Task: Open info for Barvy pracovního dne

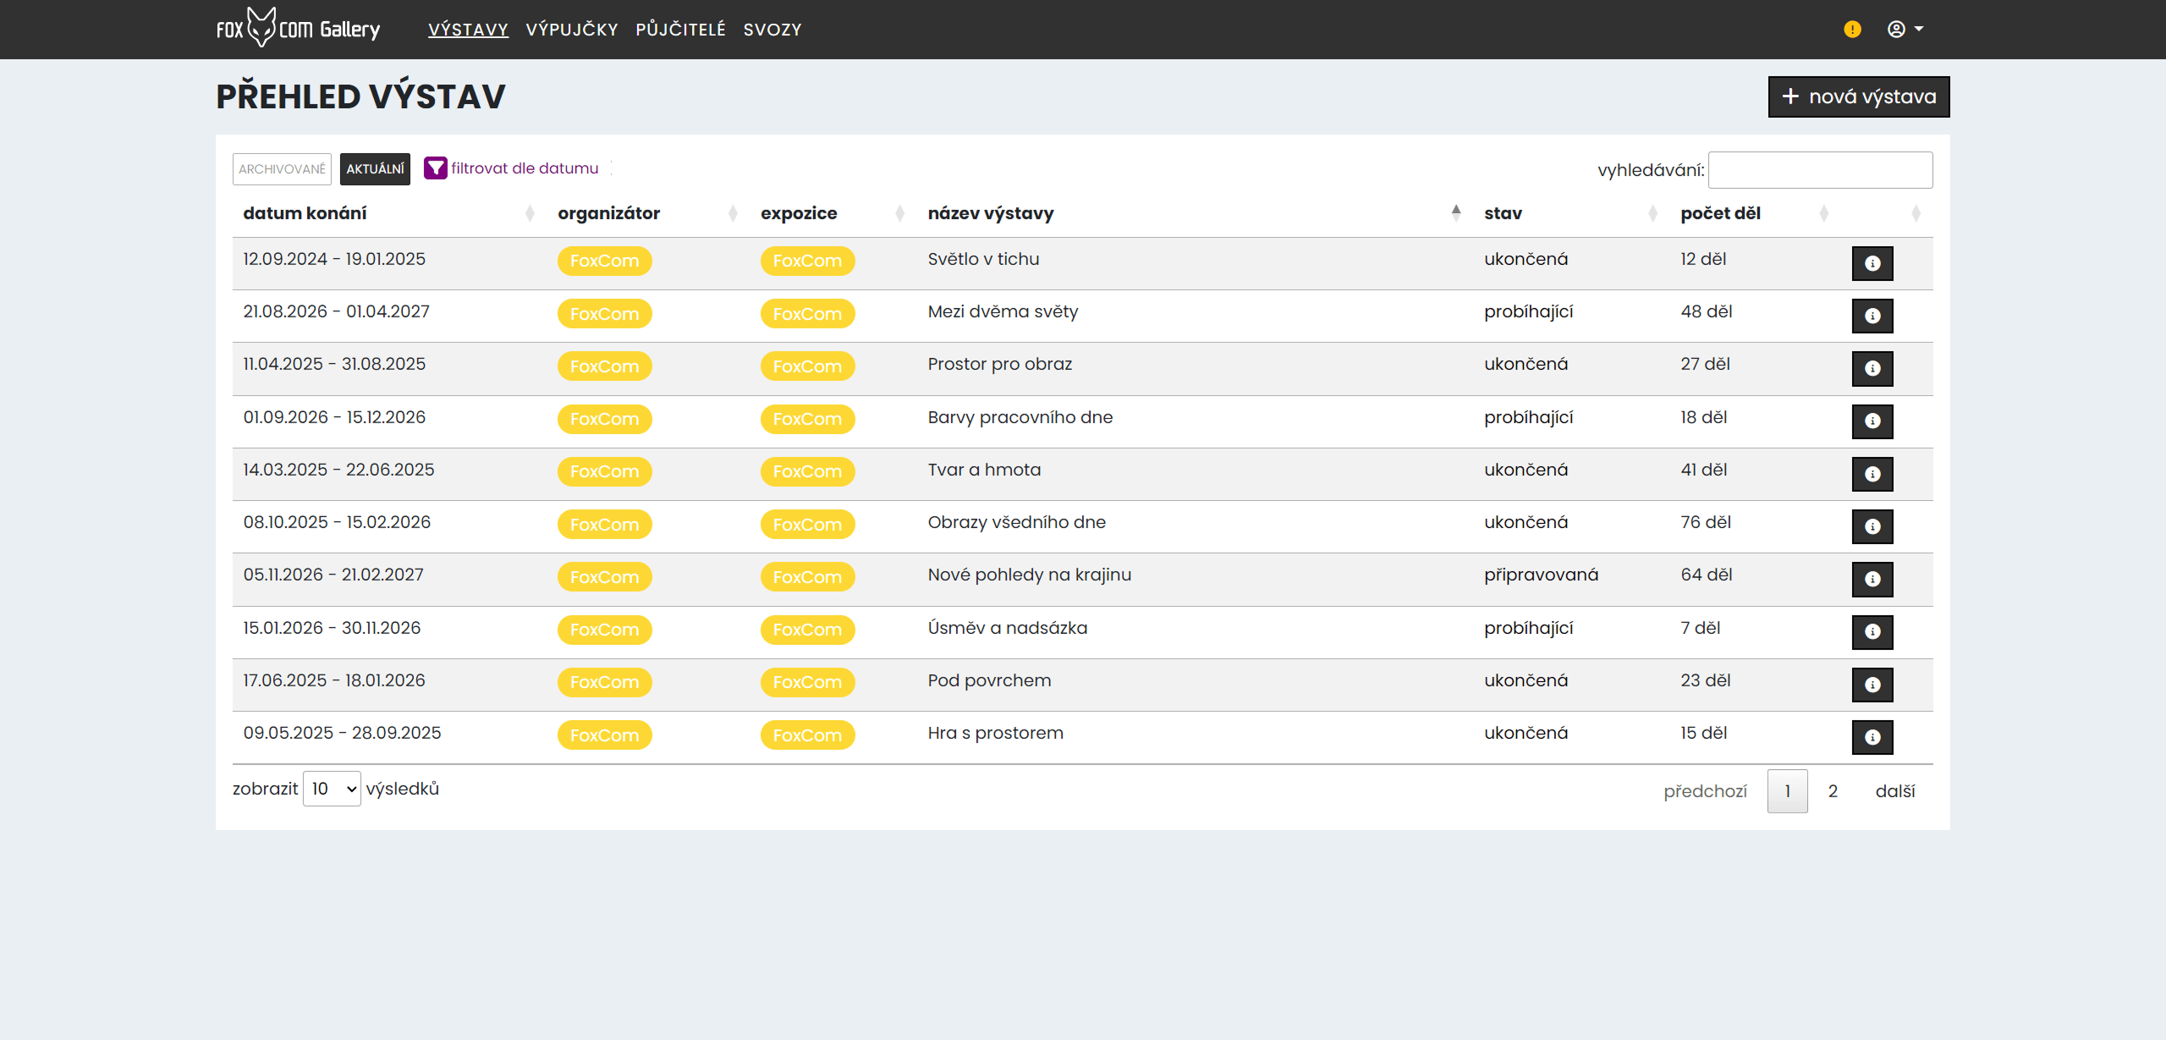Action: (1872, 421)
